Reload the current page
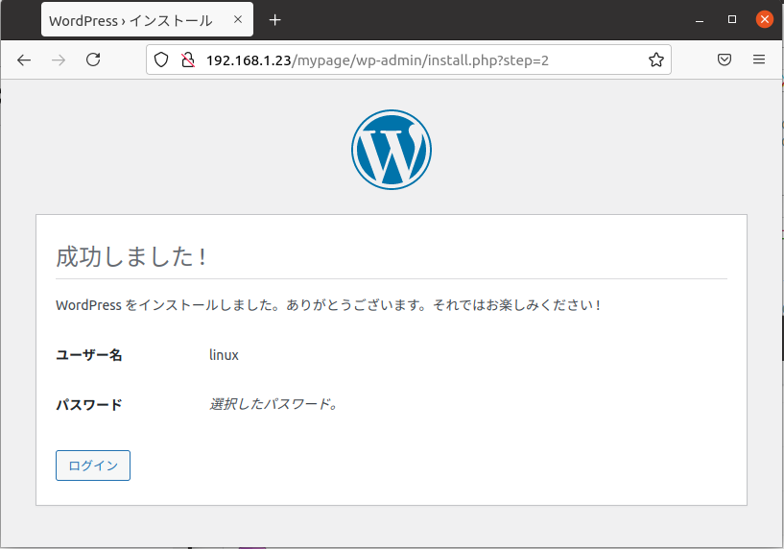This screenshot has height=549, width=784. click(x=93, y=60)
